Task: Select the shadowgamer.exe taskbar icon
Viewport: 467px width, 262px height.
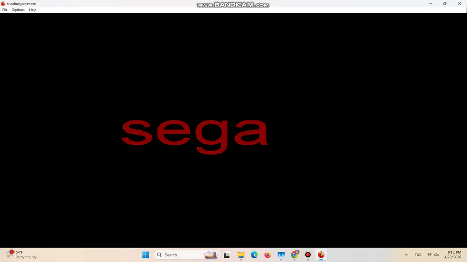Action: click(321, 255)
